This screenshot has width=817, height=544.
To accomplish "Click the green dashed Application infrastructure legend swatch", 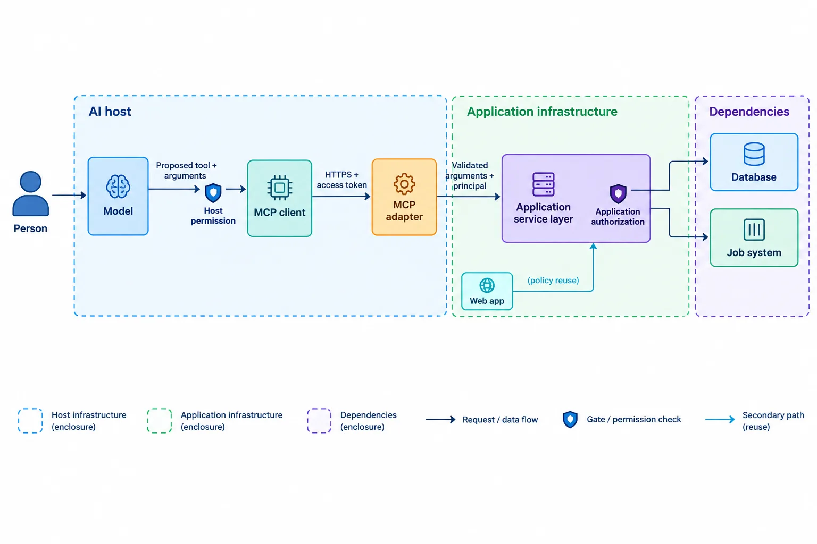I will click(x=160, y=421).
